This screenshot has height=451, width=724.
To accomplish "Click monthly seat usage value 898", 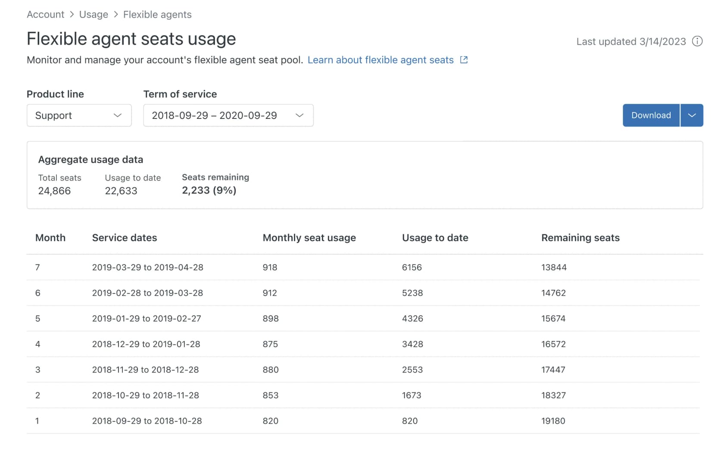I will [x=271, y=319].
